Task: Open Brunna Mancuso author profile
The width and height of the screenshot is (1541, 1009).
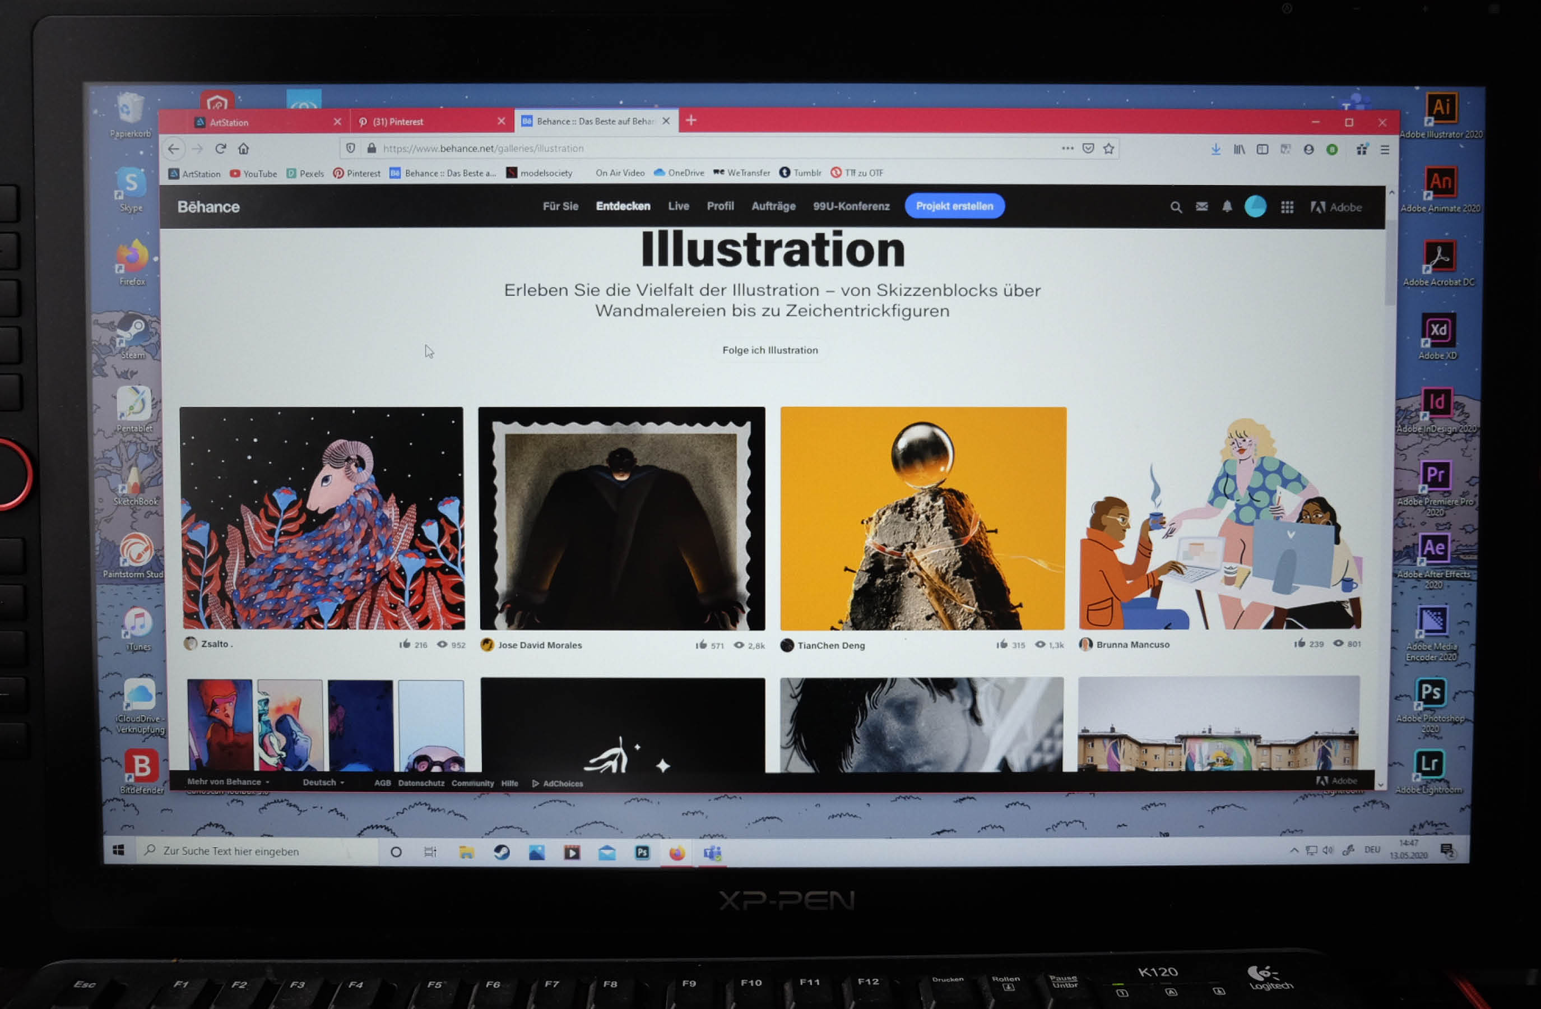Action: pos(1132,645)
